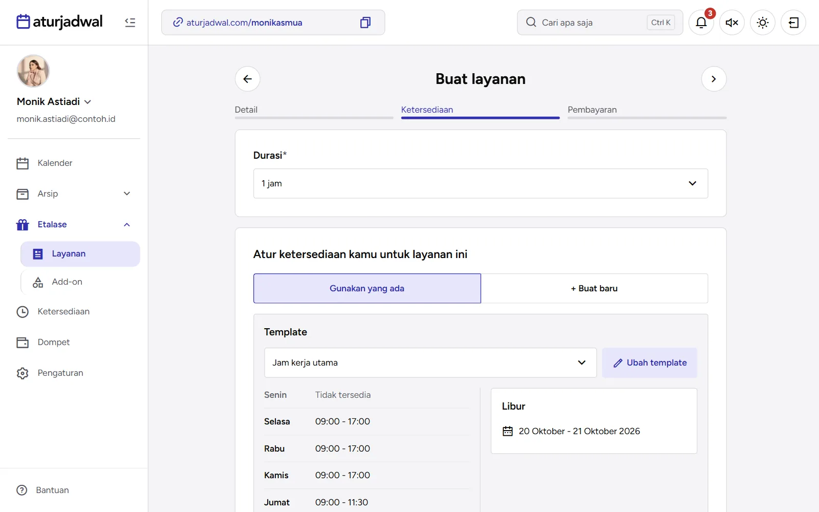Open the notifications bell
The image size is (819, 512).
coord(701,23)
